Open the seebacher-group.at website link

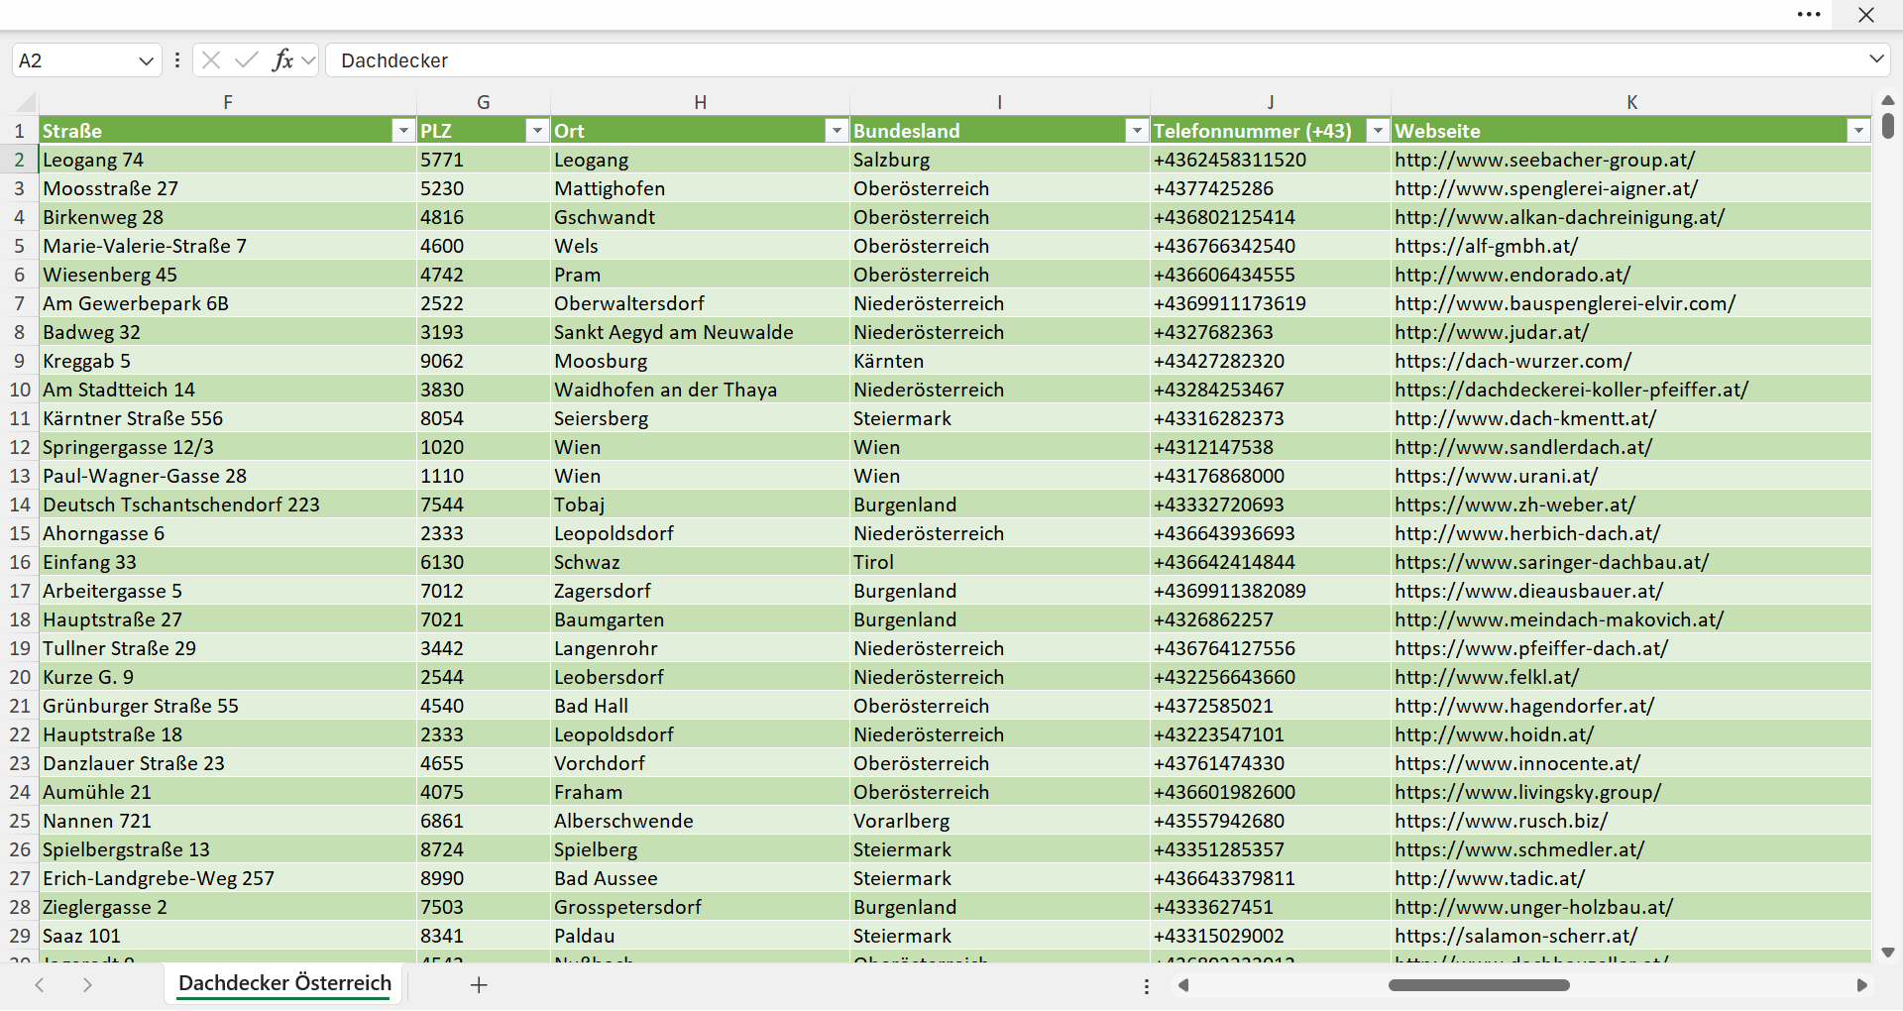tap(1544, 160)
